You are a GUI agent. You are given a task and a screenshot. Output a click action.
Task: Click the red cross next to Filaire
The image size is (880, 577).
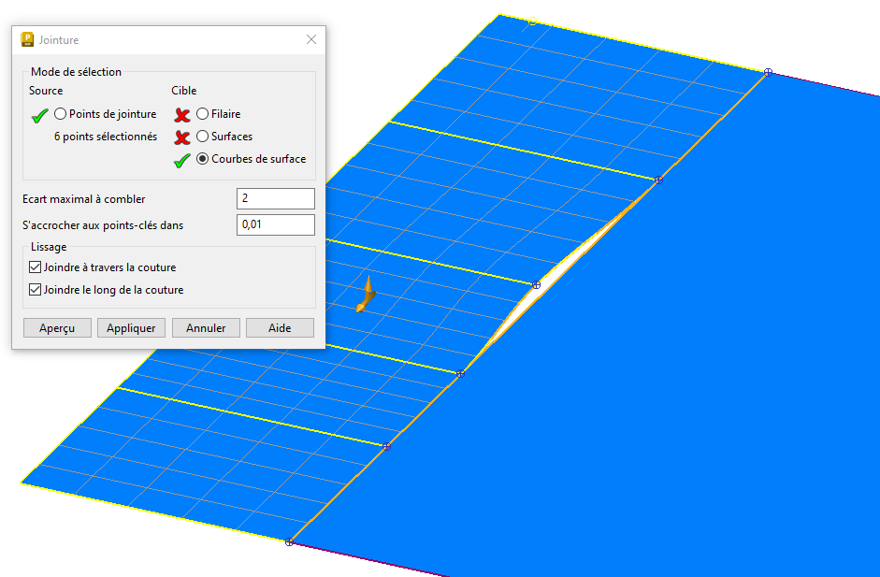pyautogui.click(x=182, y=115)
